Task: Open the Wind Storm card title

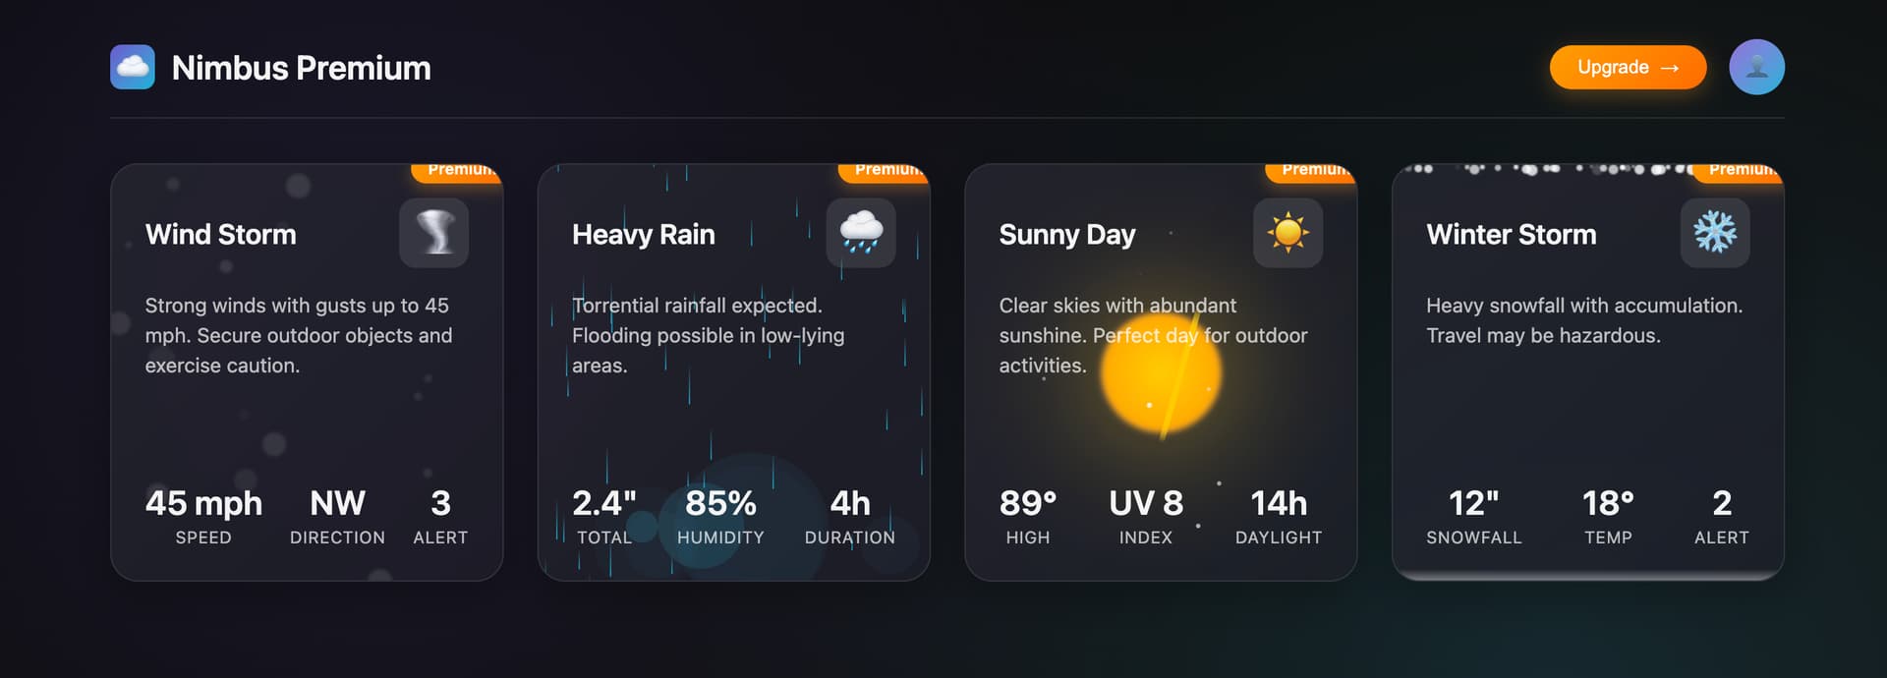Action: pos(221,235)
